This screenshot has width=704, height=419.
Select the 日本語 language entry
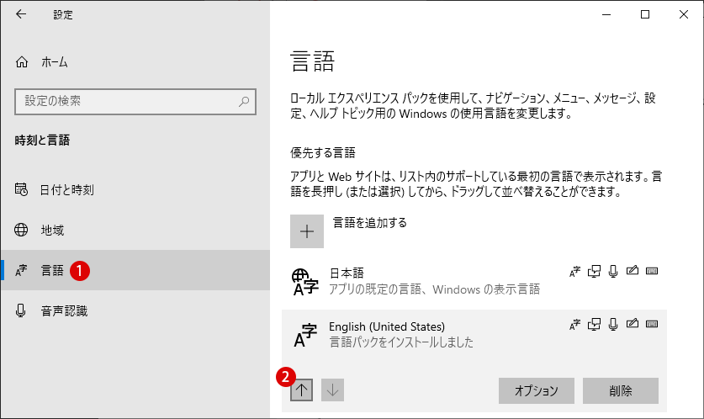pos(474,281)
